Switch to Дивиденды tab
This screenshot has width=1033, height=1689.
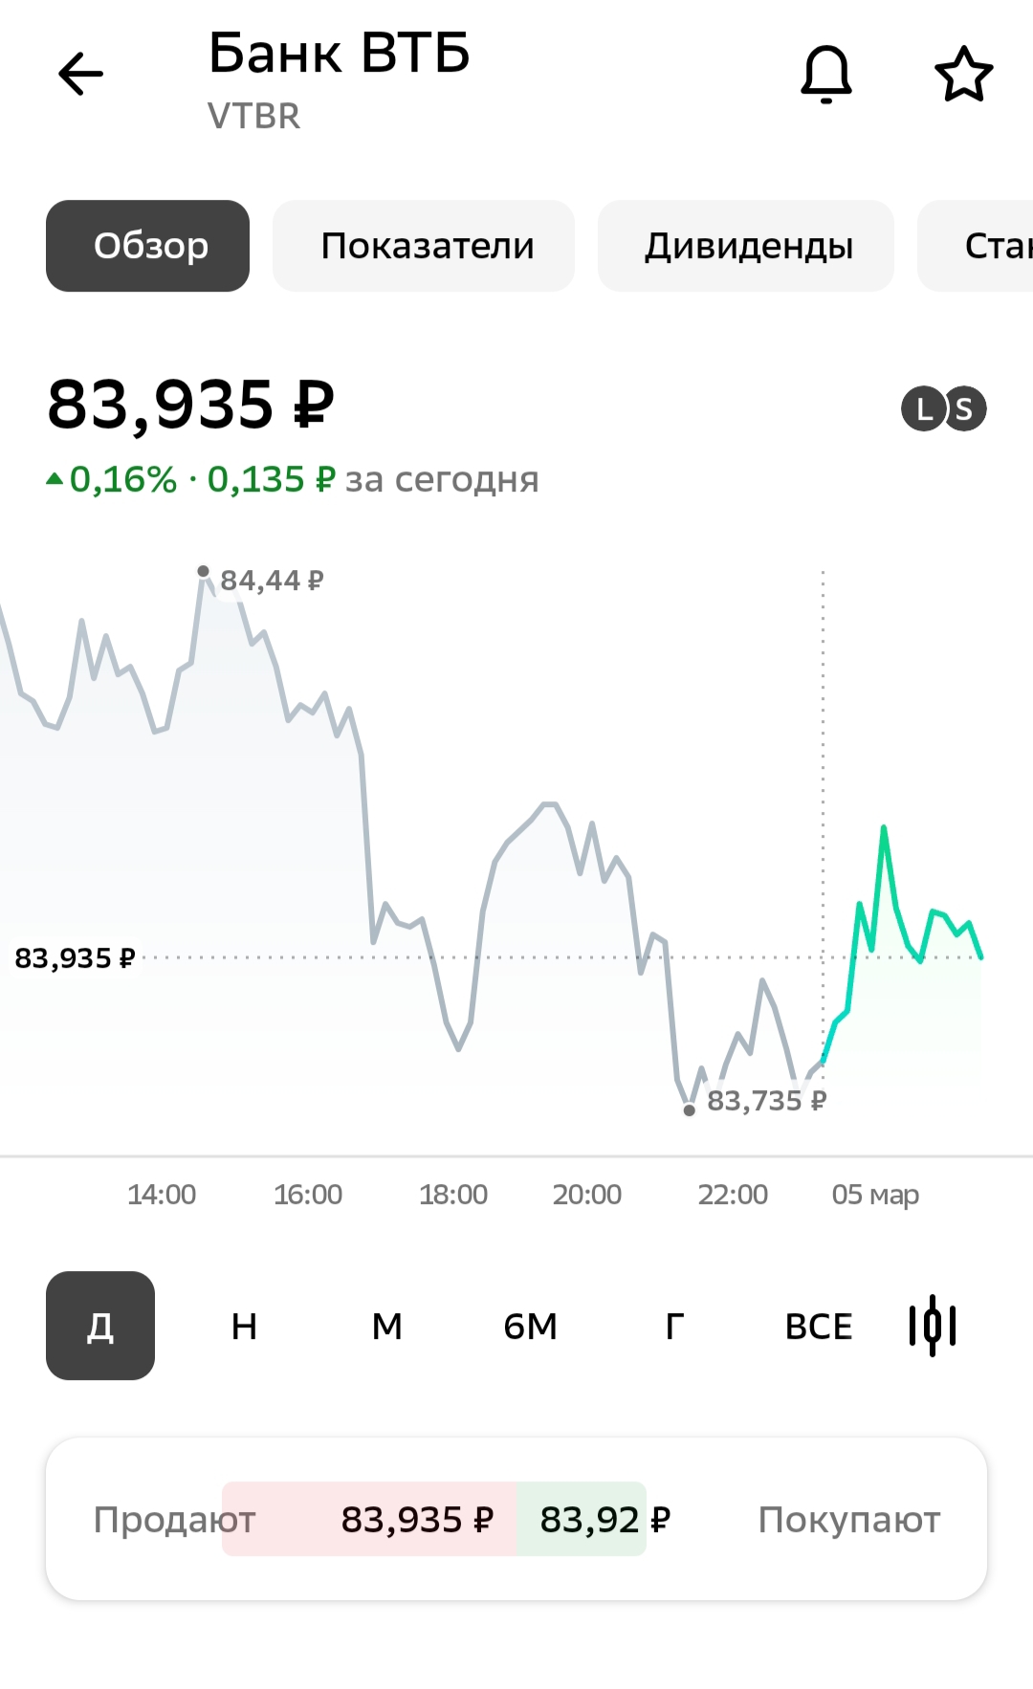[x=746, y=246]
